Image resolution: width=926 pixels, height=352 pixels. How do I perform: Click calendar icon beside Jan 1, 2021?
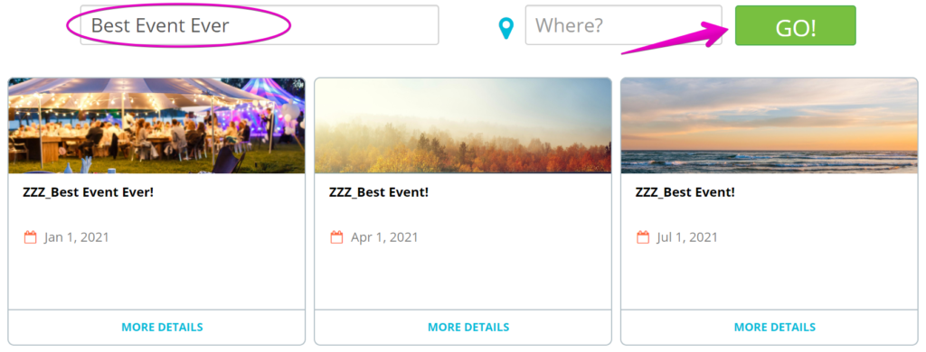pyautogui.click(x=30, y=237)
